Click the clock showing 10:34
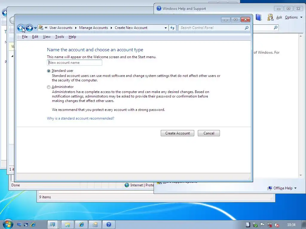This screenshot has width=306, height=229. tap(291, 225)
